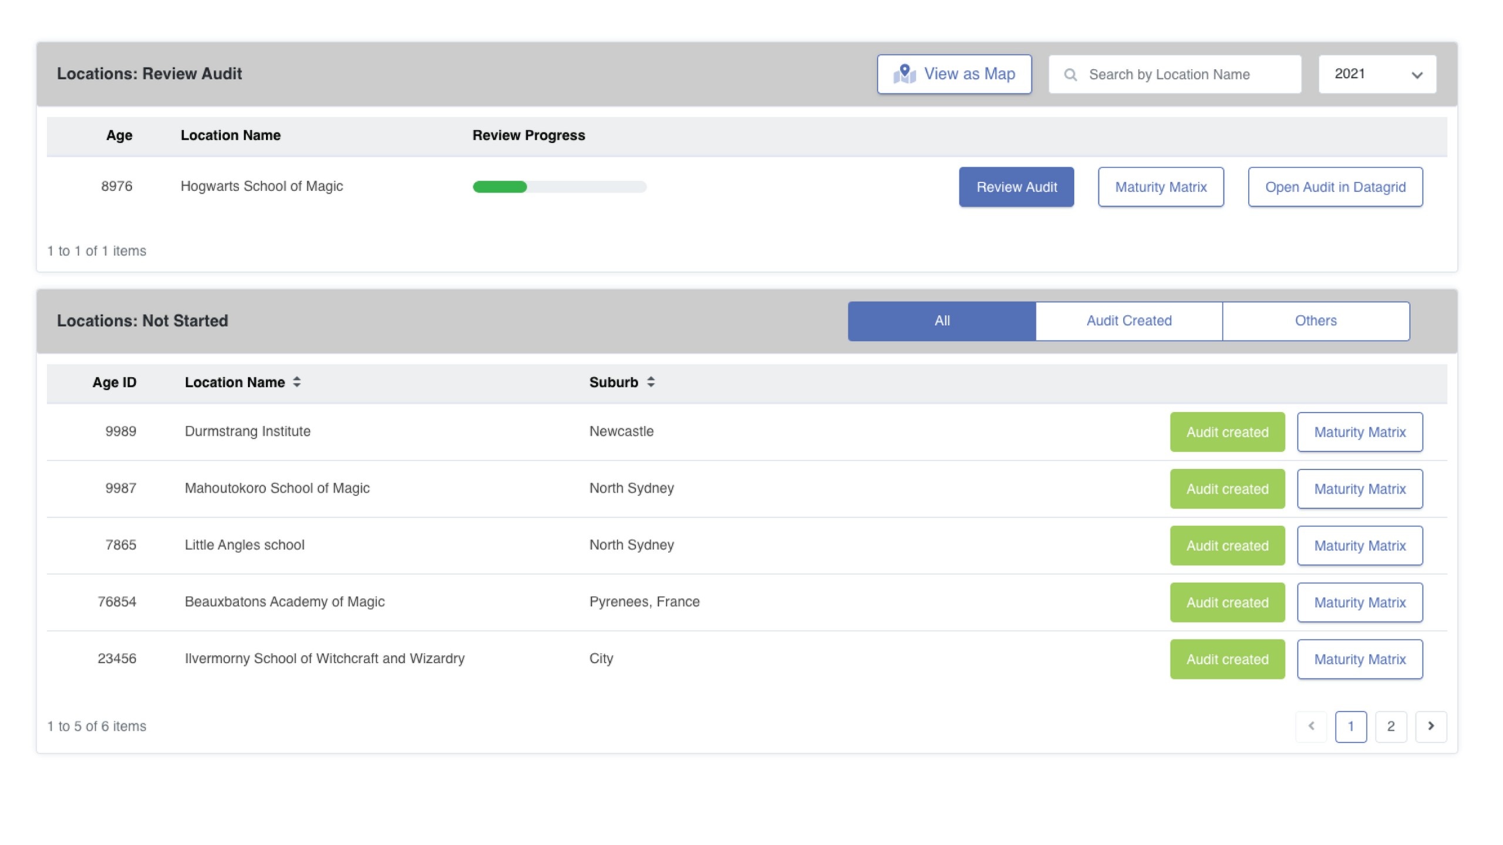Viewport: 1503px width, 845px height.
Task: Switch to Others filter tab
Action: pyautogui.click(x=1315, y=321)
